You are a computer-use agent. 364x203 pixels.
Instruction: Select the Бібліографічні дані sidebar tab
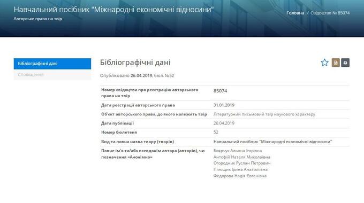click(x=52, y=64)
